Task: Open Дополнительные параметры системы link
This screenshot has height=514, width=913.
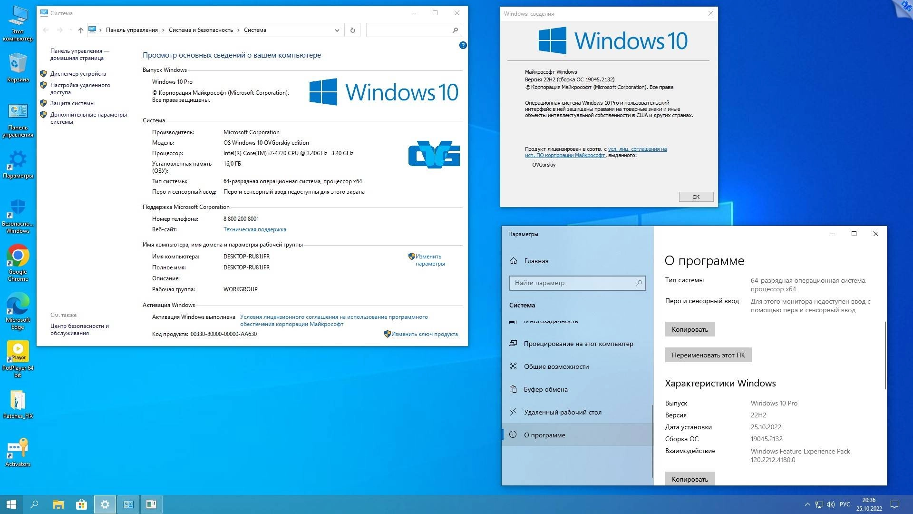Action: click(88, 118)
